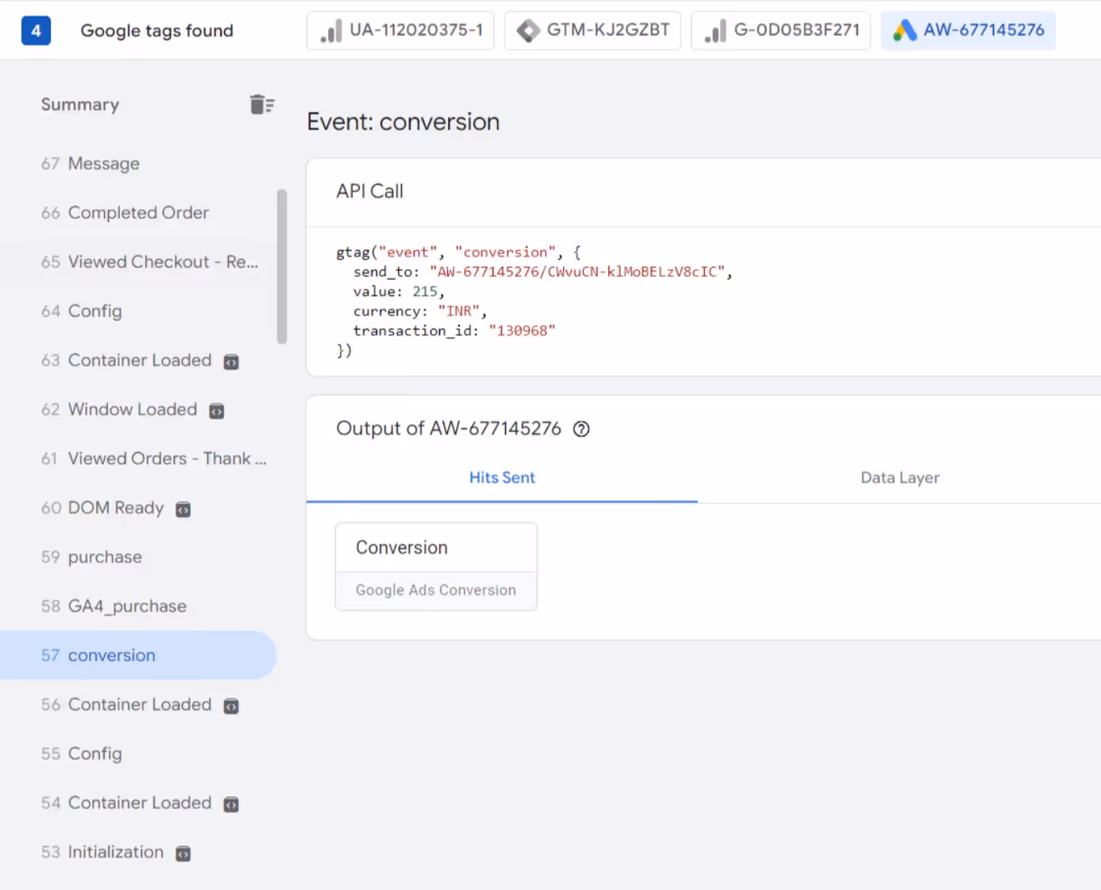Click the code icon next to 63 Container Loaded
The height and width of the screenshot is (890, 1101).
coord(231,362)
